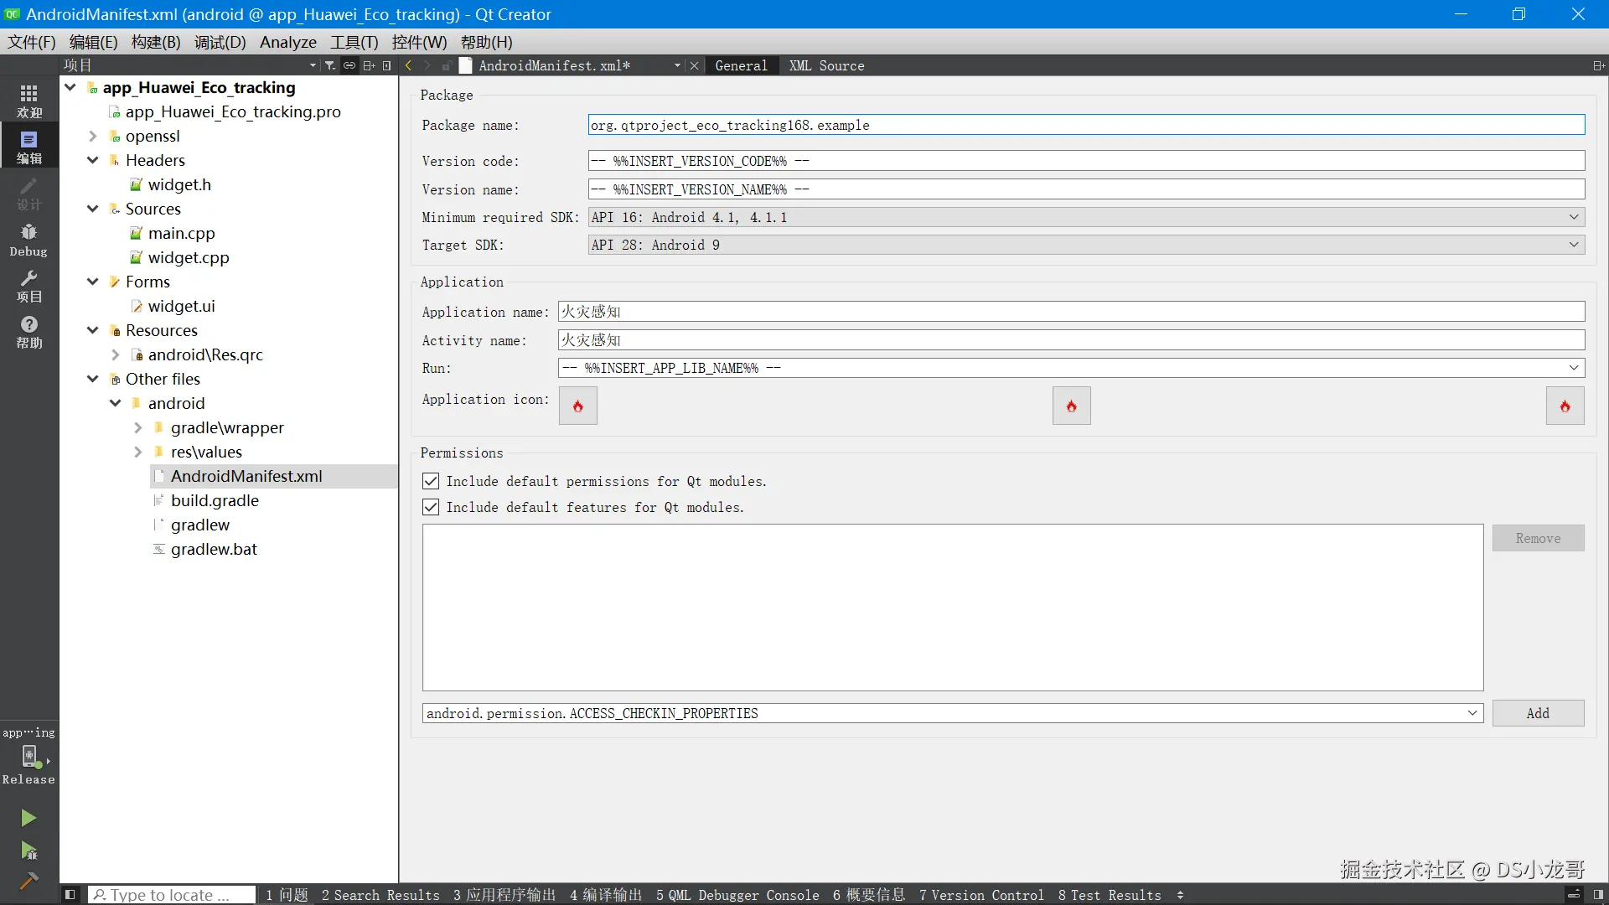
Task: Open the Welcome (欢迎) mode
Action: (x=29, y=100)
